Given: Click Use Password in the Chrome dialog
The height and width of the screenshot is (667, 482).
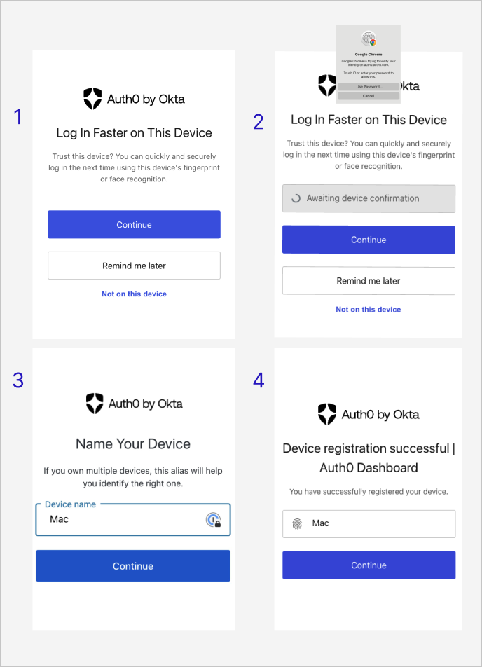Looking at the screenshot, I should (x=369, y=87).
